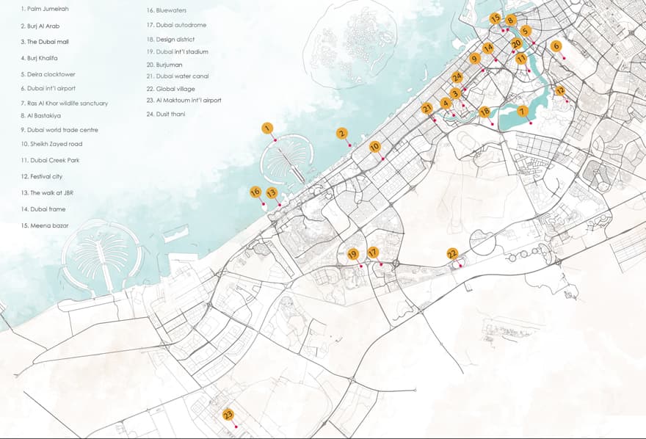The height and width of the screenshot is (439, 646).
Task: Select marker 22 for Global village
Action: [453, 253]
